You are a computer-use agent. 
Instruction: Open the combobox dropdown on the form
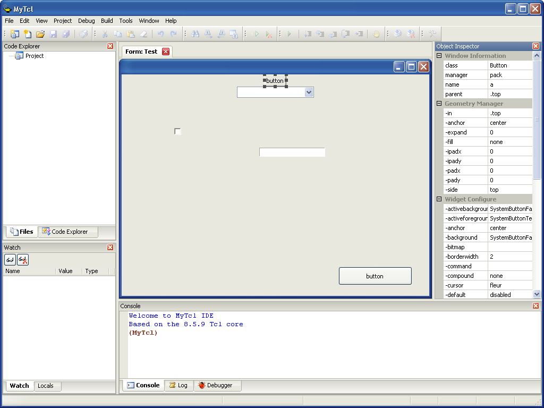coord(309,92)
